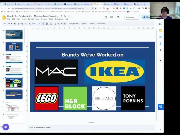The width and height of the screenshot is (180, 135).
Task: Click the zoom magnifier tool
Action: (30, 24)
